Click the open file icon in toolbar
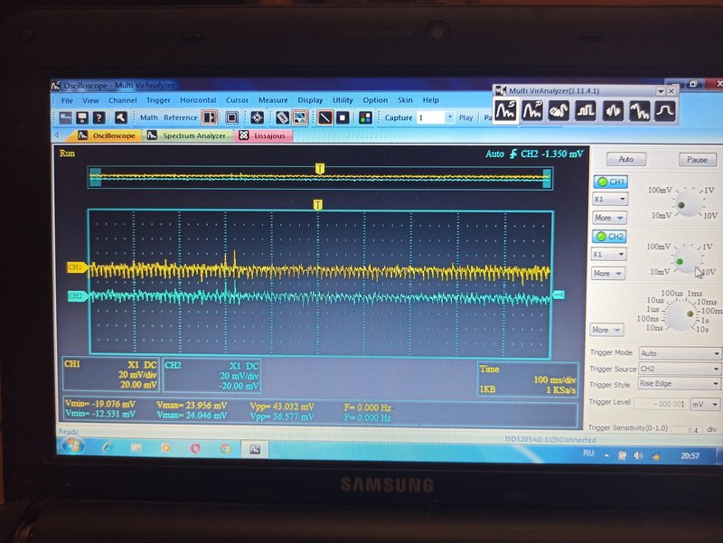 tap(65, 118)
